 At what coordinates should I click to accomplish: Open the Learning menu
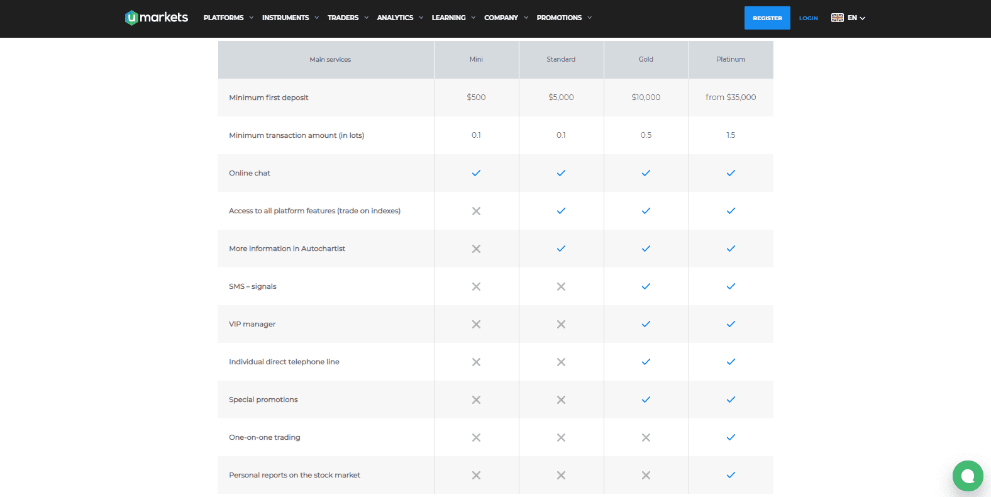coord(453,18)
